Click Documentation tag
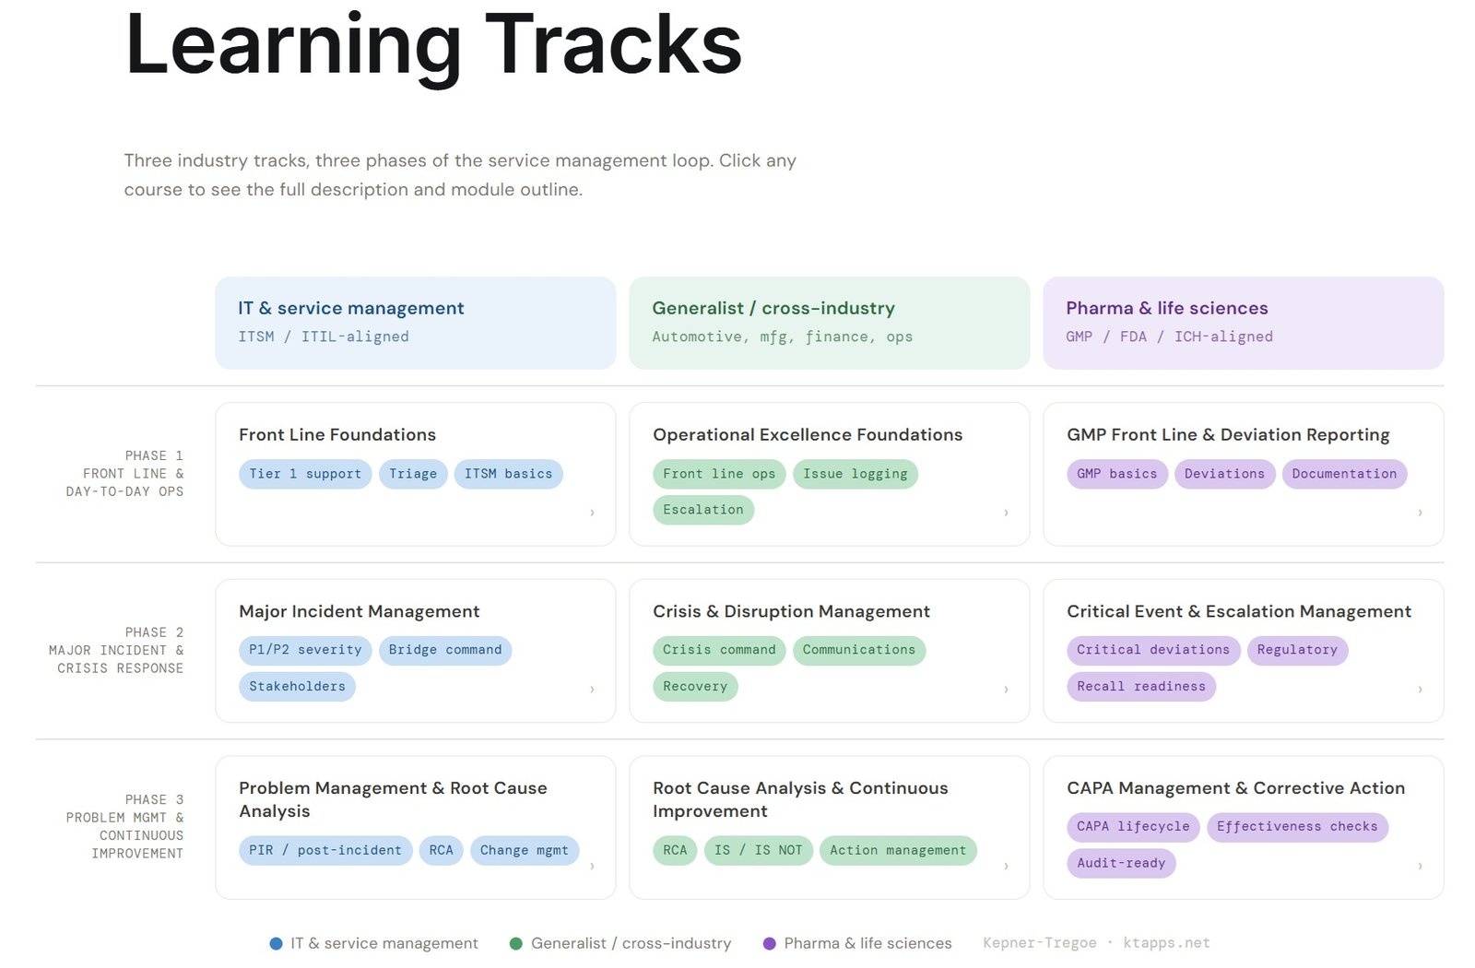Viewport: 1475px width, 968px height. click(x=1344, y=474)
